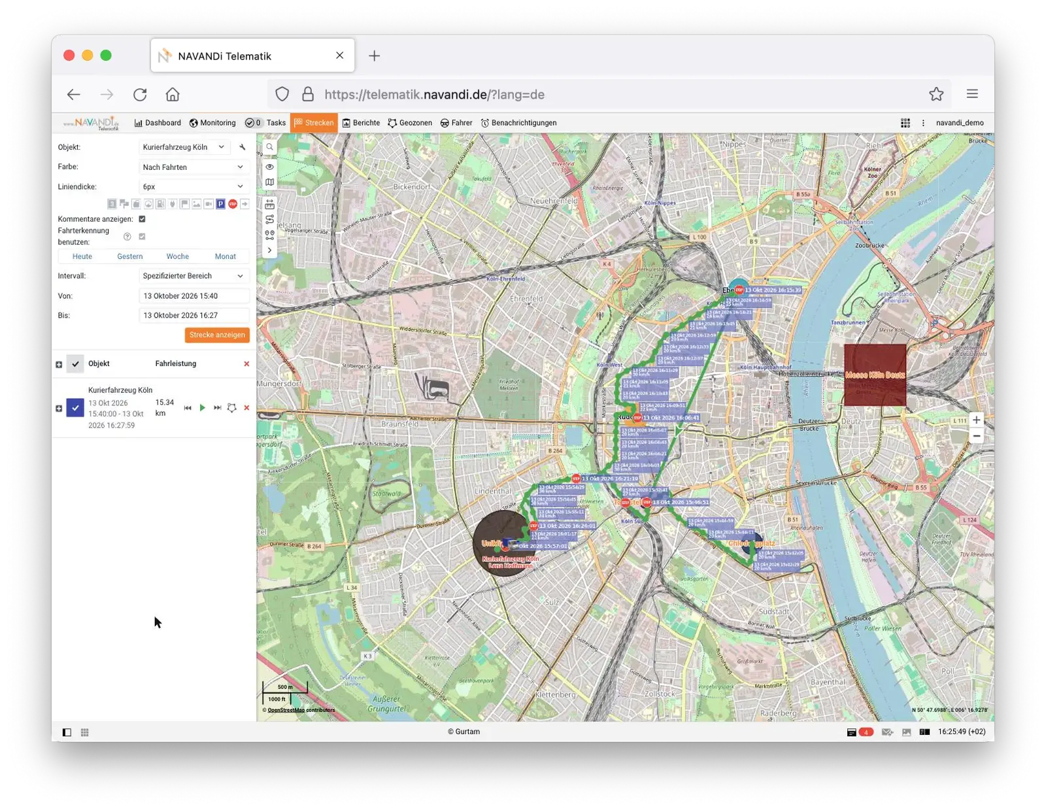Open the unit messages envelope icon
The width and height of the screenshot is (1046, 810).
[x=887, y=732]
